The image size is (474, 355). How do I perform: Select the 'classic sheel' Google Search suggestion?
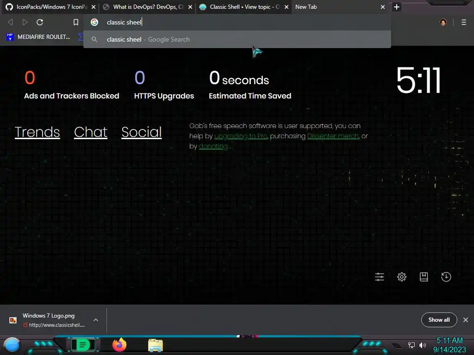tap(237, 39)
